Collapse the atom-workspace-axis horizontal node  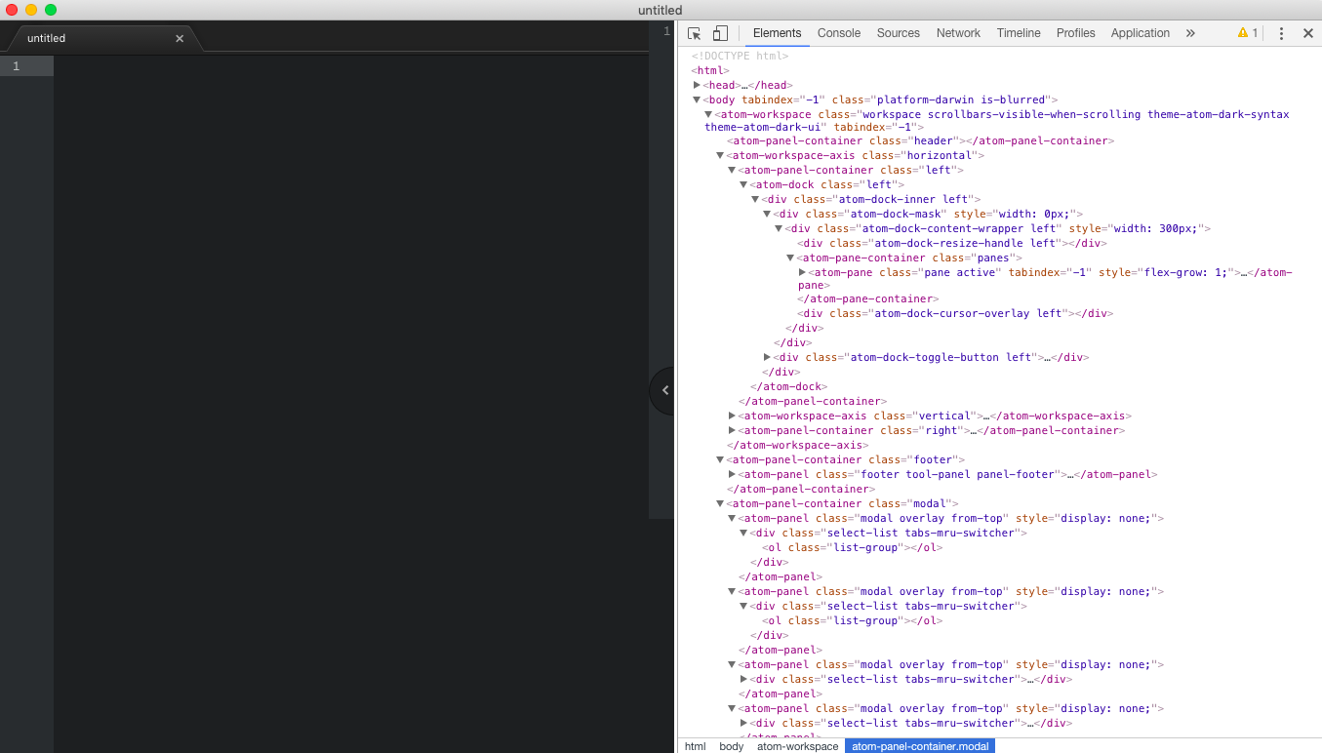pos(720,155)
